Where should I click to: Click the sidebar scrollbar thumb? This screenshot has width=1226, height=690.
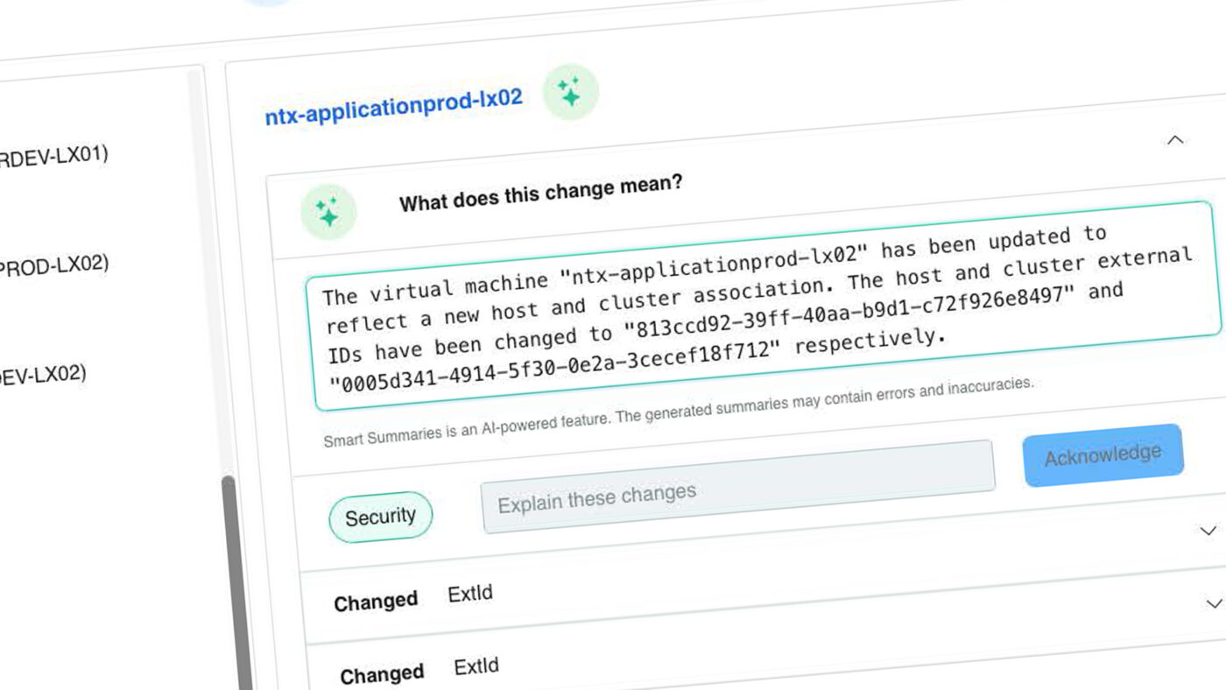[x=229, y=578]
